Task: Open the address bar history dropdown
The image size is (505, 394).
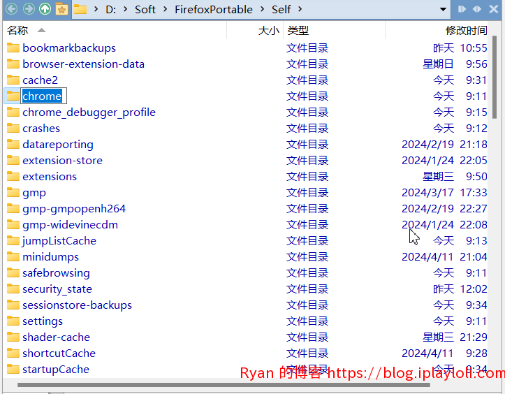Action: 443,9
